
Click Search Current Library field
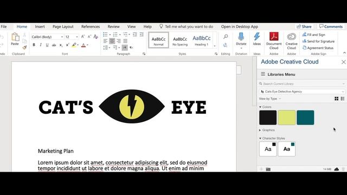pos(302,84)
